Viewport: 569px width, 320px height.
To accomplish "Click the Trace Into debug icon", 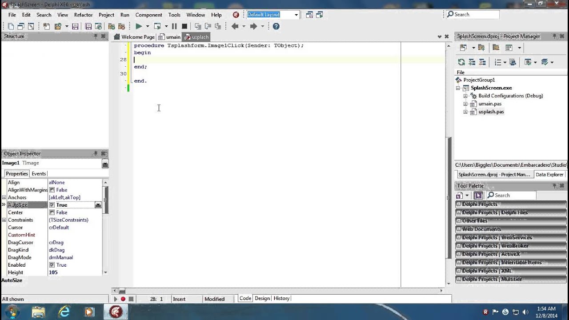I will pyautogui.click(x=198, y=26).
